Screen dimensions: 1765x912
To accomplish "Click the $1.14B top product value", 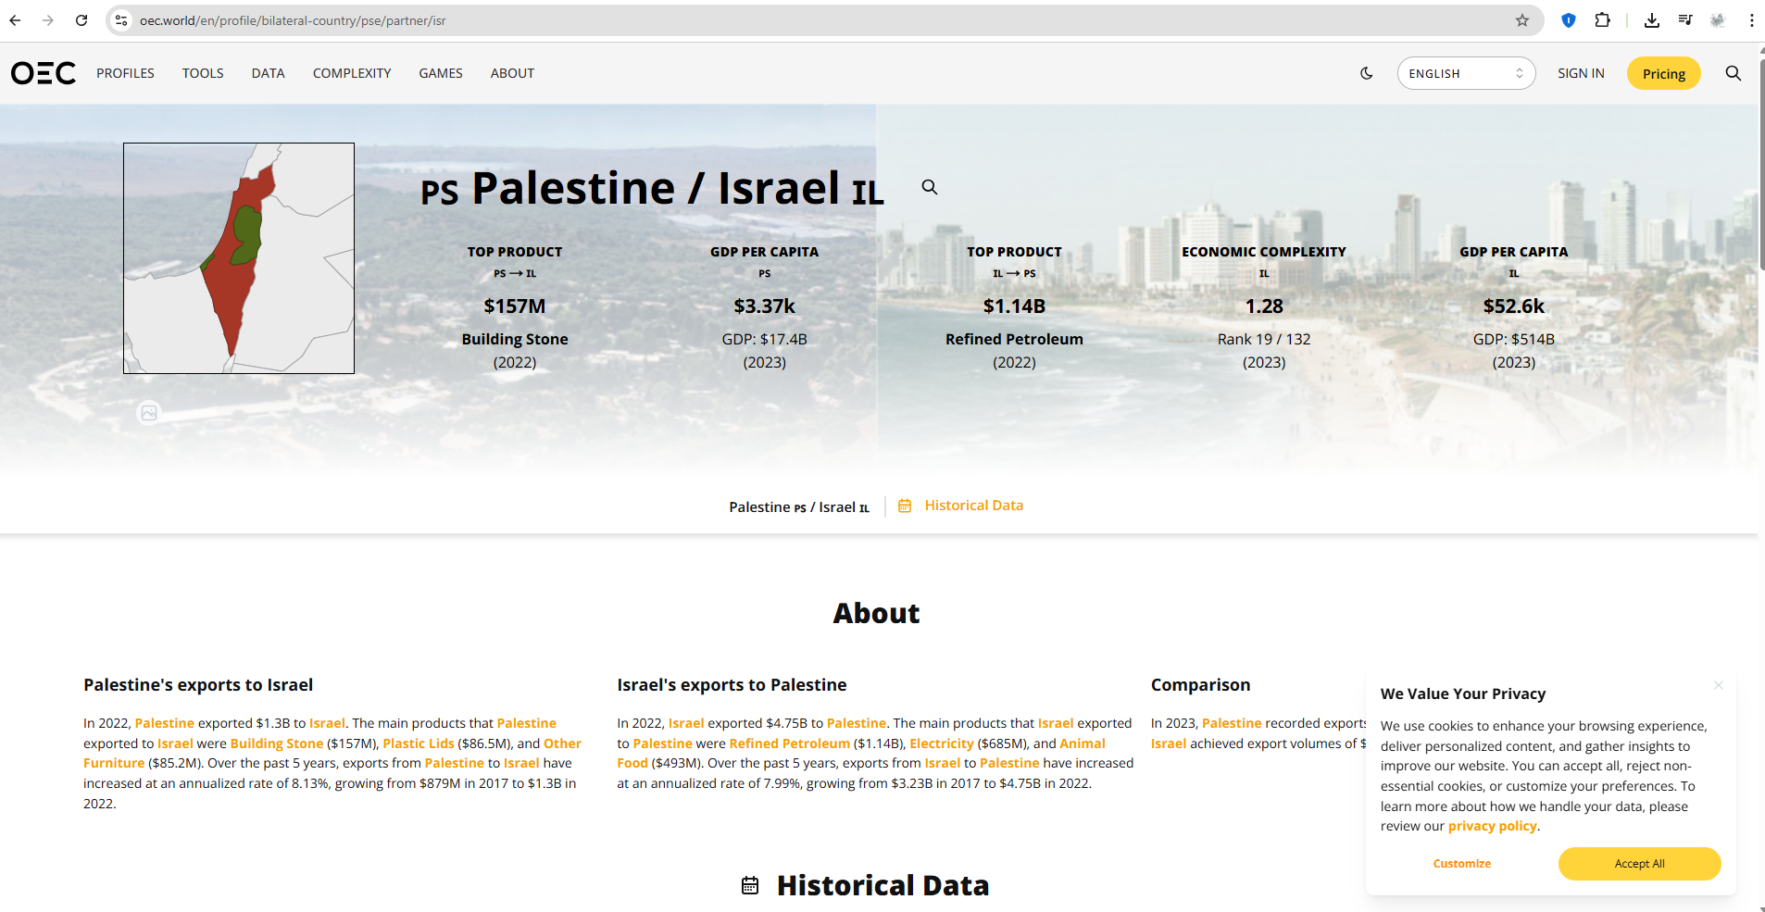I will pyautogui.click(x=1014, y=306).
